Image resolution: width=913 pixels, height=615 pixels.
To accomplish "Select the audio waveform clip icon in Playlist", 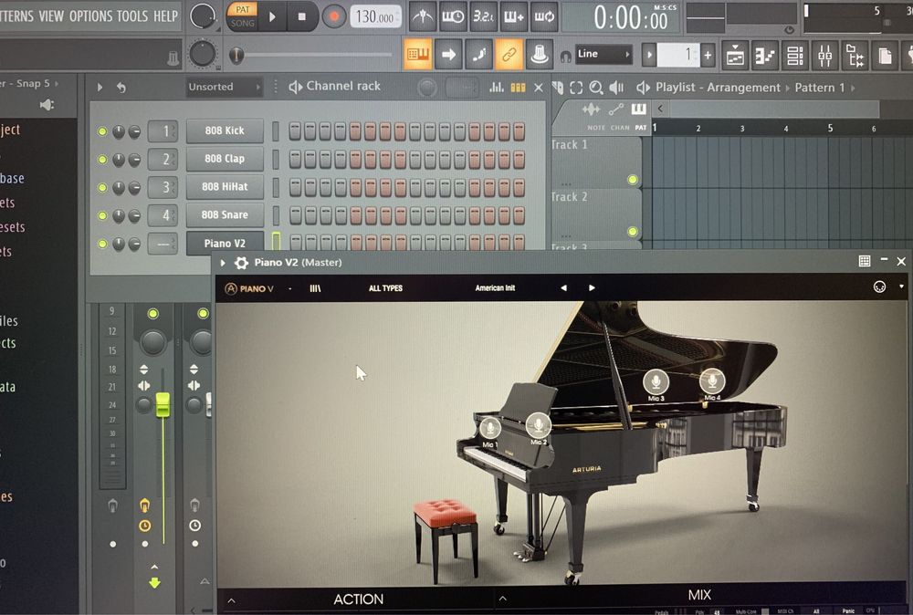I will [591, 109].
